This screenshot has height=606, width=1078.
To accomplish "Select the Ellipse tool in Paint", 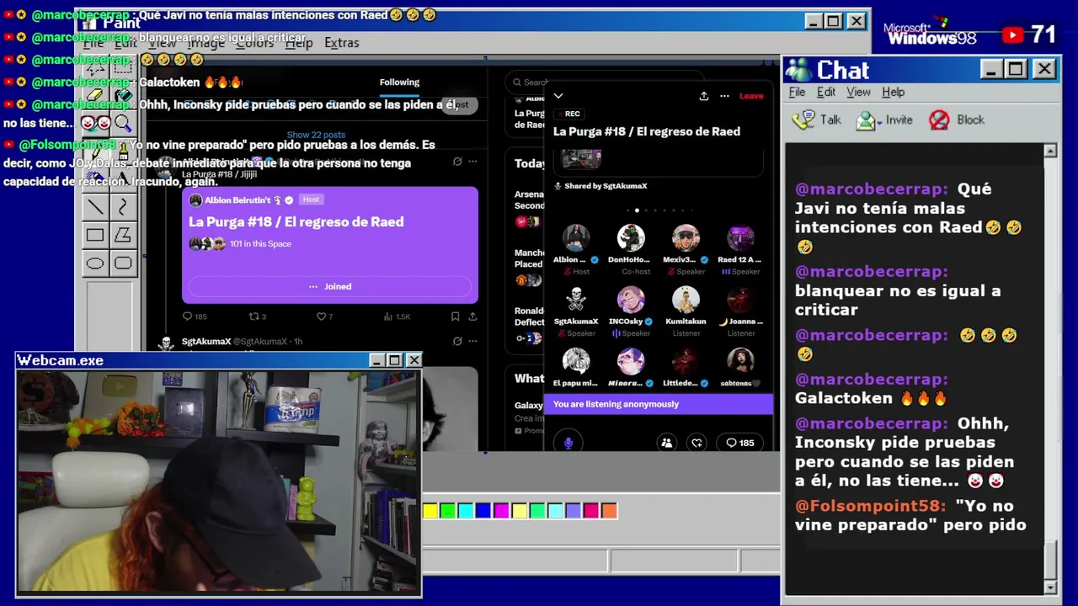I will point(95,263).
